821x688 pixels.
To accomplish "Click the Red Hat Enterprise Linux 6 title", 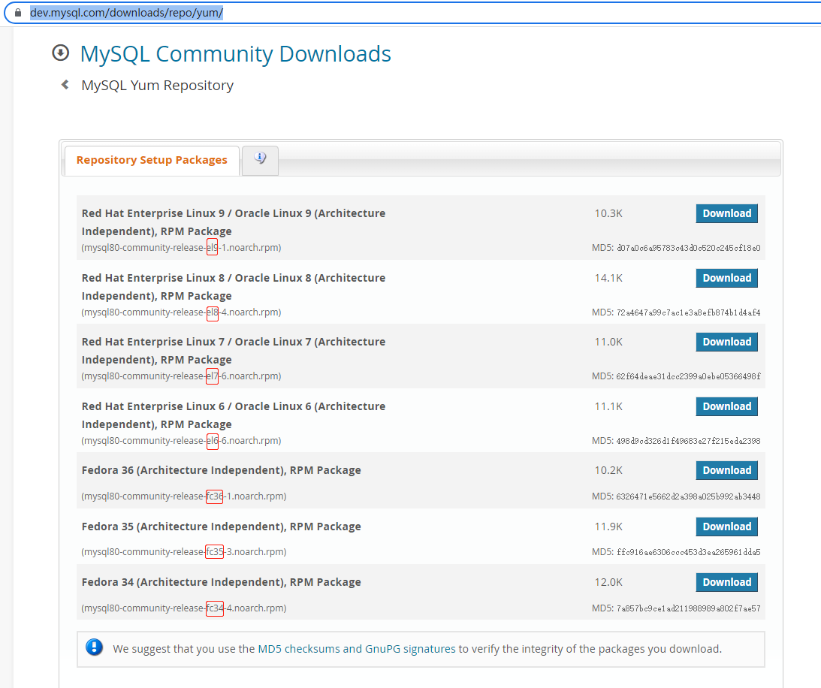I will (x=234, y=415).
